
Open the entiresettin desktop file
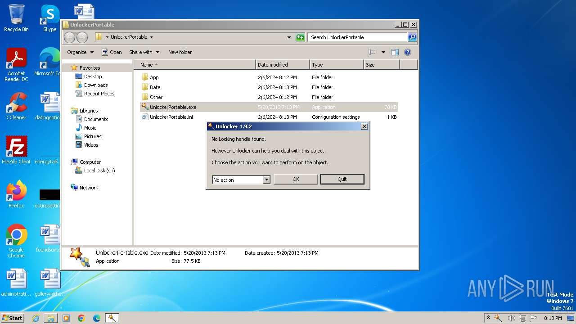[x=48, y=198]
